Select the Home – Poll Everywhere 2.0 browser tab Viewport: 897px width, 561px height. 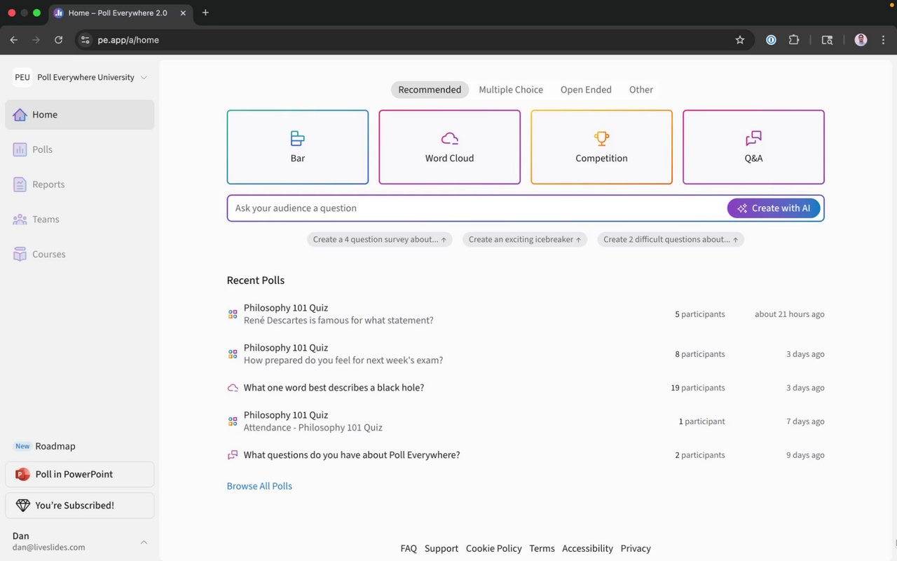pos(121,13)
